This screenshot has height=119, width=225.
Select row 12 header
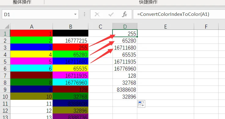tap(5, 110)
